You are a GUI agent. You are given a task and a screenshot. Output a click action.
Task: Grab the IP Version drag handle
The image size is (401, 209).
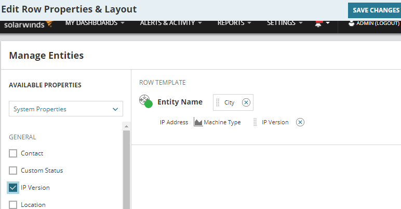point(255,122)
